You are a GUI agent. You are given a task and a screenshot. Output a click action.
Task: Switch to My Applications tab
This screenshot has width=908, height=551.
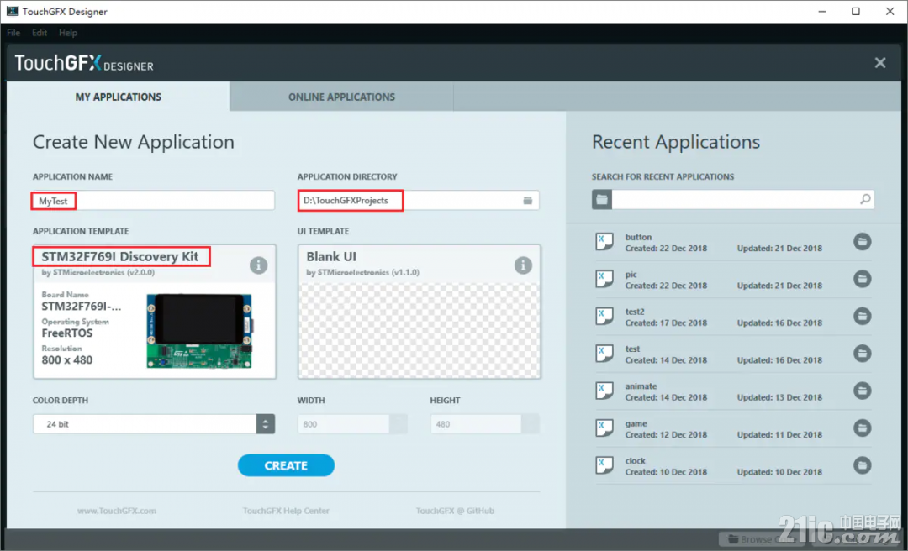[x=119, y=97]
